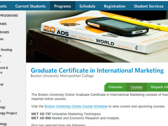The height and width of the screenshot is (126, 168).
Task: Go to the Schedule menu item
Action: (87, 6)
